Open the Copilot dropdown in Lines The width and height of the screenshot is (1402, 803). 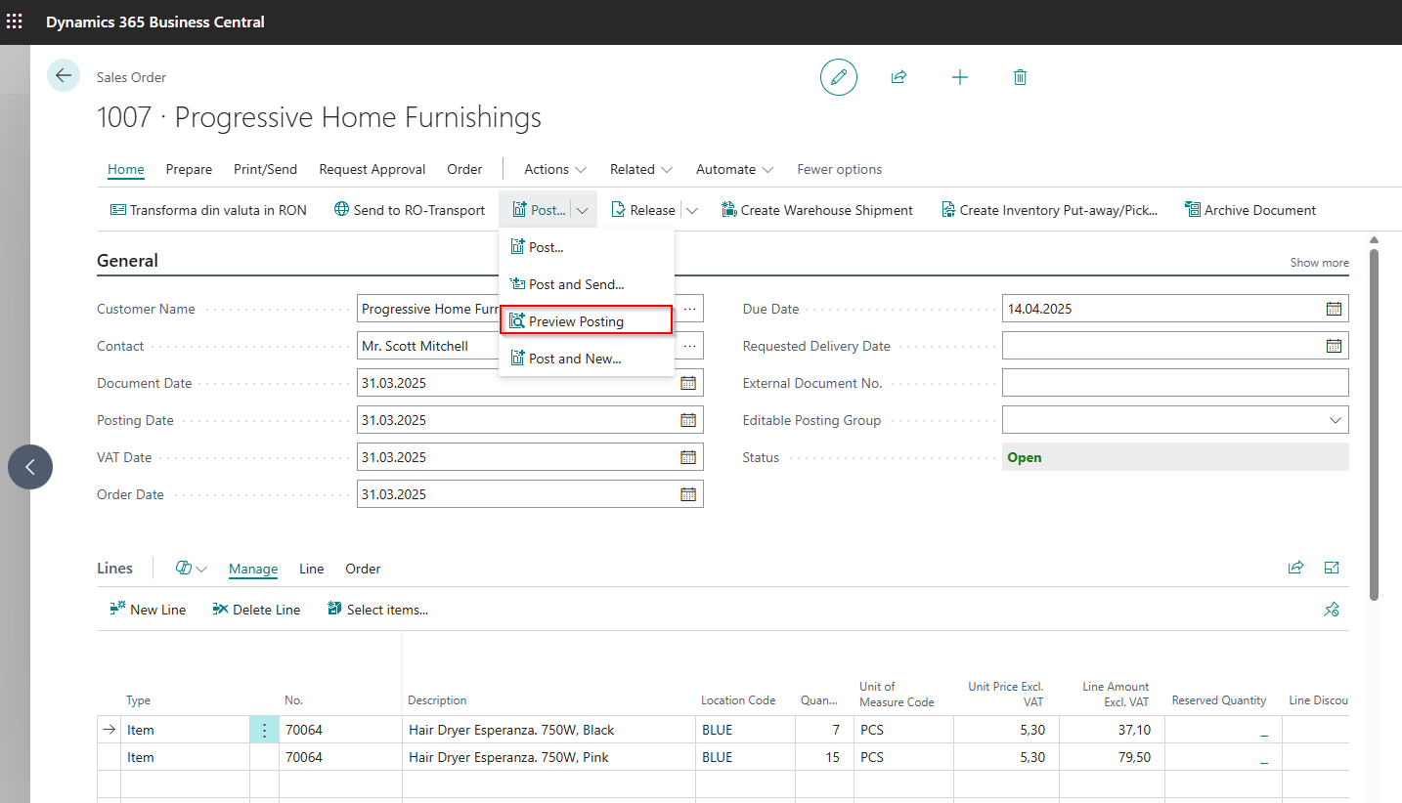(x=192, y=569)
